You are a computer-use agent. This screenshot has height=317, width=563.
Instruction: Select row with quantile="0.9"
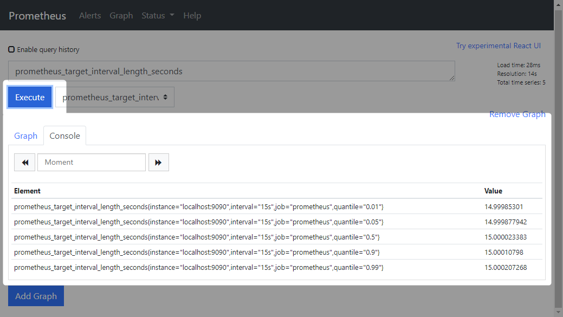(277, 252)
